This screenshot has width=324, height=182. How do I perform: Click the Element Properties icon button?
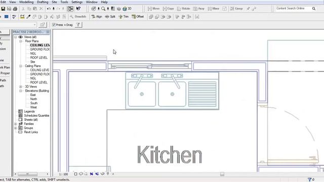(x=43, y=25)
